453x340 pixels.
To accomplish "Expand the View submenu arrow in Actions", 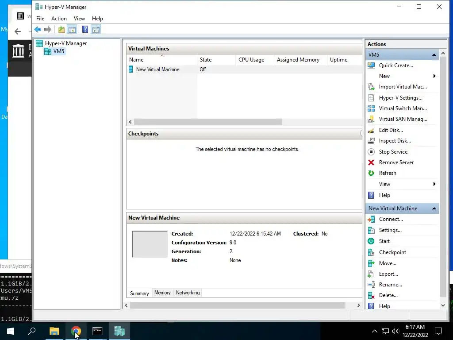I will 434,184.
